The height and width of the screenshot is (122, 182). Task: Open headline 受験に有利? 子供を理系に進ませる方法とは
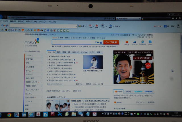[x=90, y=101]
